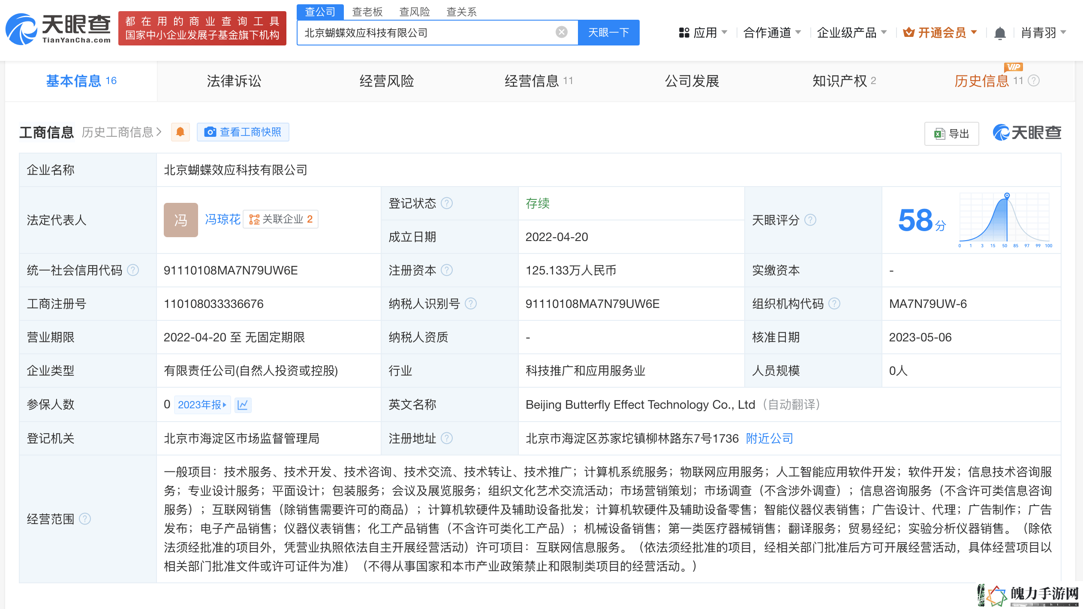Switch to the 知识产权 tab

844,81
